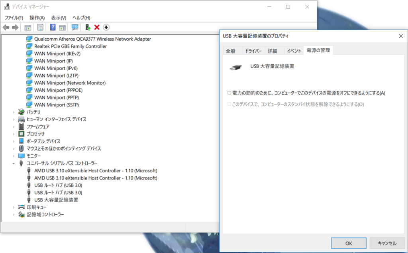Click the Device Manager title bar icon
The width and height of the screenshot is (408, 253).
[7, 6]
